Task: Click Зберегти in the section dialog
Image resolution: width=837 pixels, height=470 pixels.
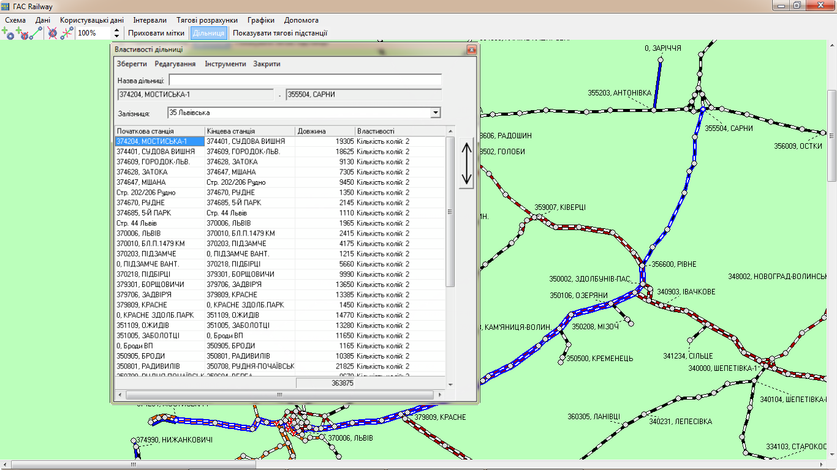Action: (132, 64)
